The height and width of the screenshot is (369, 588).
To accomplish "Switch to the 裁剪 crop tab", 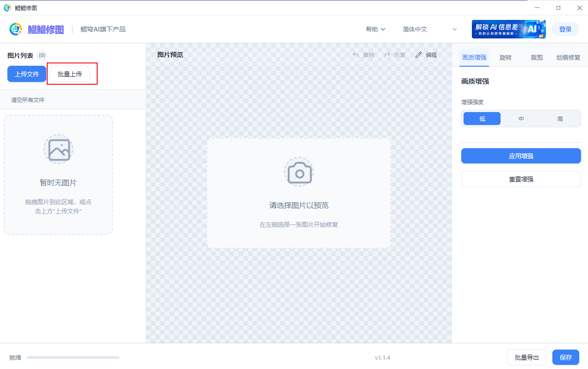I will (x=537, y=57).
